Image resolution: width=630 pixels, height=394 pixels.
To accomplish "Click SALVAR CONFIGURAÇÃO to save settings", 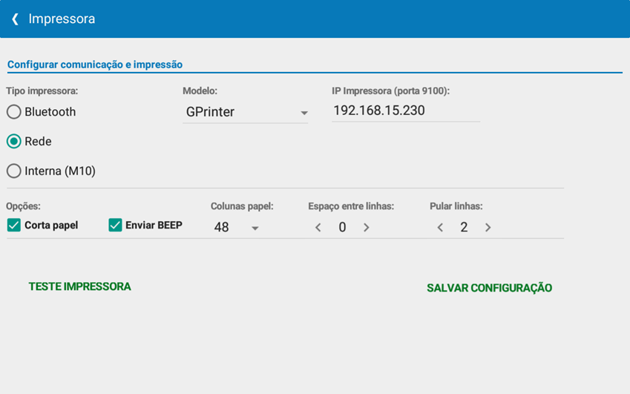I will 489,288.
